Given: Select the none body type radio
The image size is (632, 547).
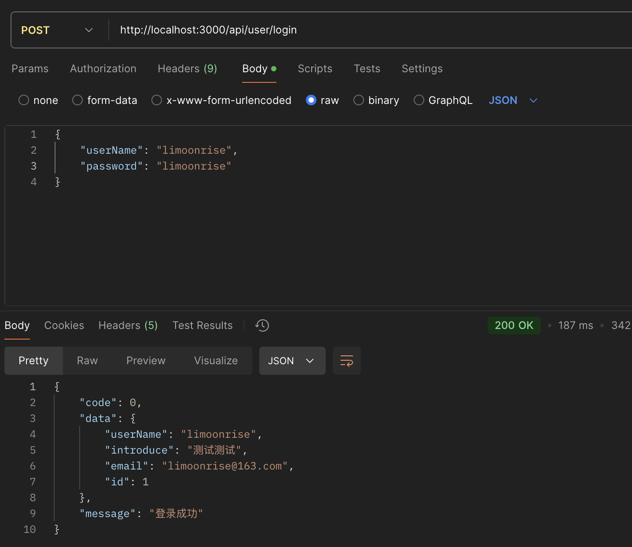Looking at the screenshot, I should click(x=24, y=100).
